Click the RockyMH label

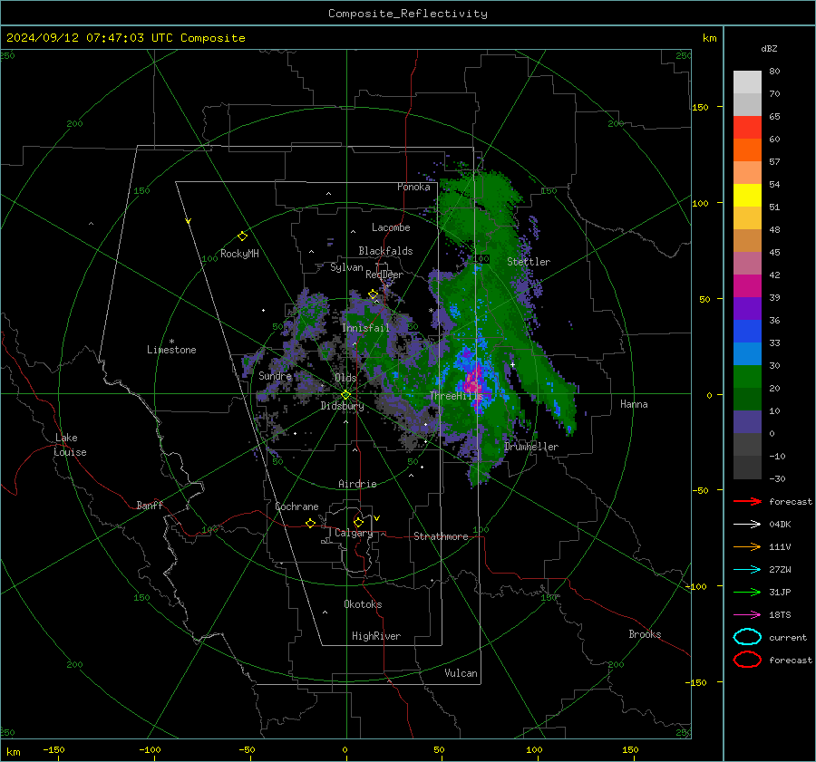click(239, 254)
